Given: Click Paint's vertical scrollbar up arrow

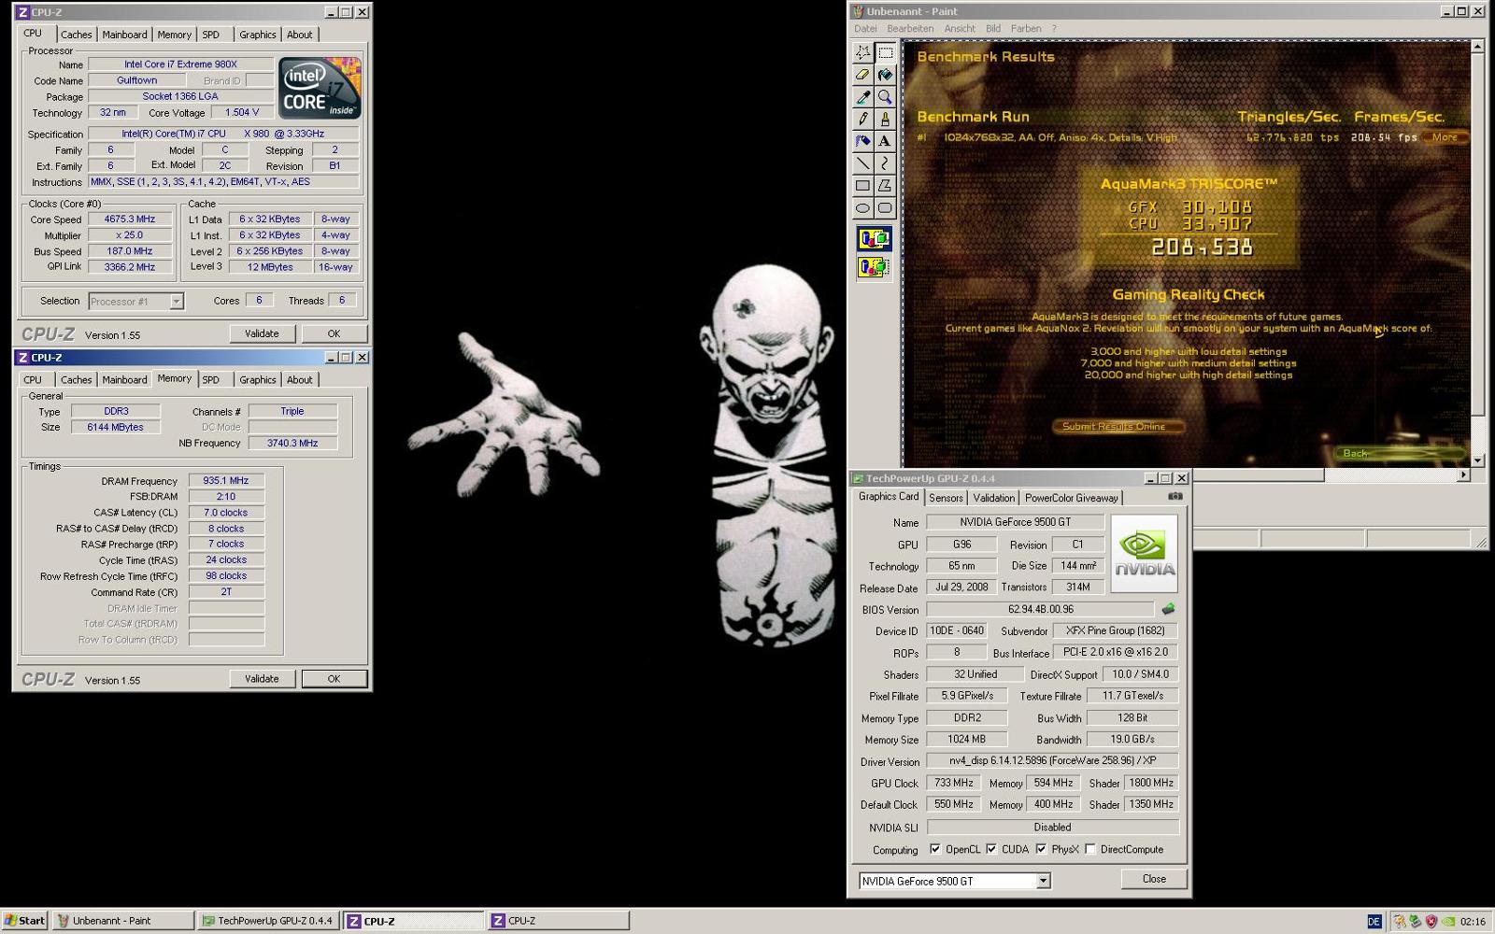Looking at the screenshot, I should (1477, 46).
